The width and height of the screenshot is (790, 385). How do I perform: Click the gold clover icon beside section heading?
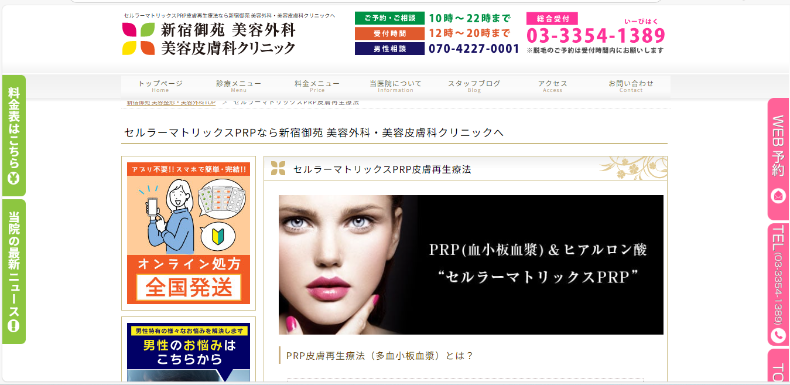point(278,169)
